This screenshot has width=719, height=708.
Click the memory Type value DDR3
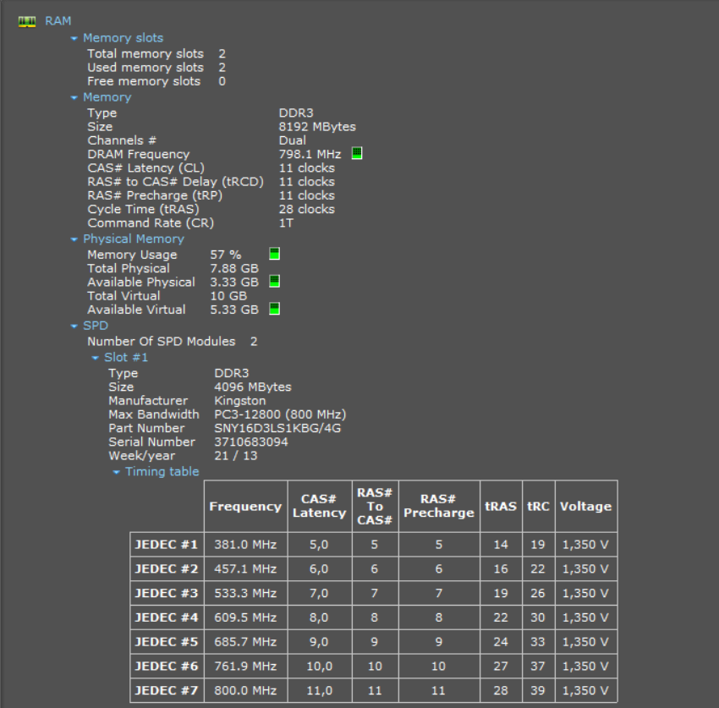point(296,113)
